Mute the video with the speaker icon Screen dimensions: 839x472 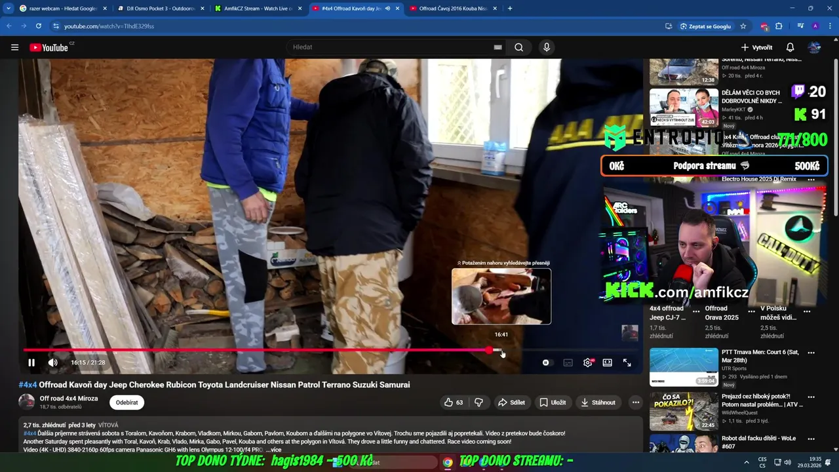point(53,363)
